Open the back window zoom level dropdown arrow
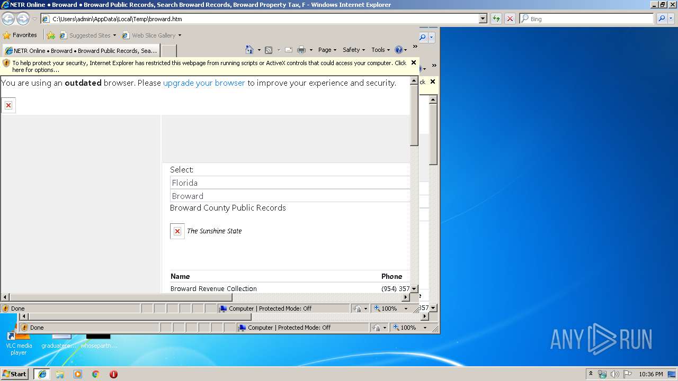The width and height of the screenshot is (678, 381). pyautogui.click(x=425, y=328)
